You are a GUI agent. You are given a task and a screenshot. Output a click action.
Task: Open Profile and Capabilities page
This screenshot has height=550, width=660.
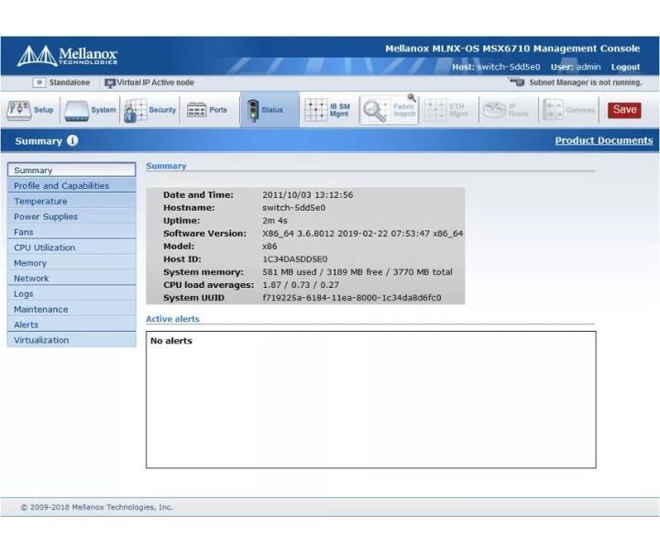click(x=71, y=185)
